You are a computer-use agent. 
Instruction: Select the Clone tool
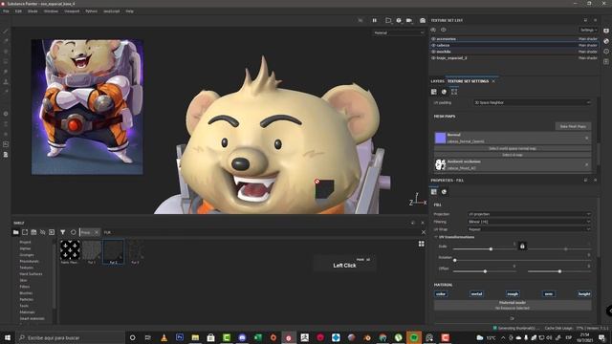[6, 81]
